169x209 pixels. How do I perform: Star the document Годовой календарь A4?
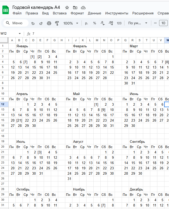67,8
